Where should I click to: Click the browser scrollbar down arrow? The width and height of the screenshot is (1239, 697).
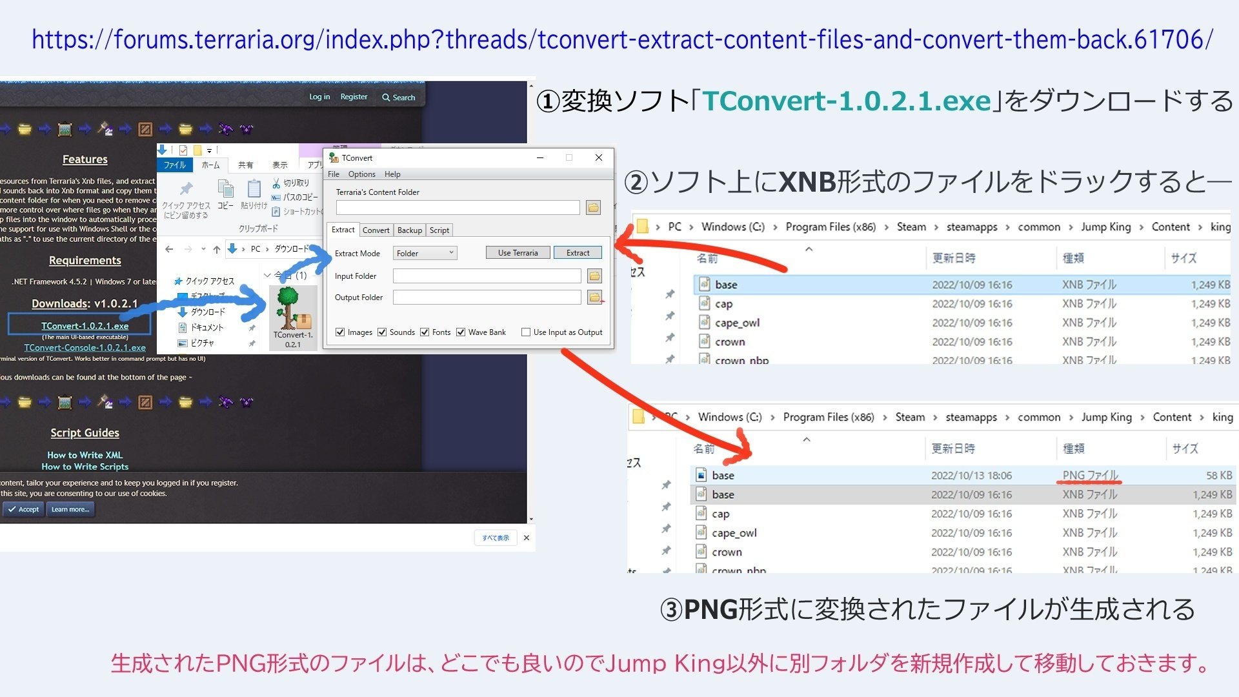click(x=531, y=519)
